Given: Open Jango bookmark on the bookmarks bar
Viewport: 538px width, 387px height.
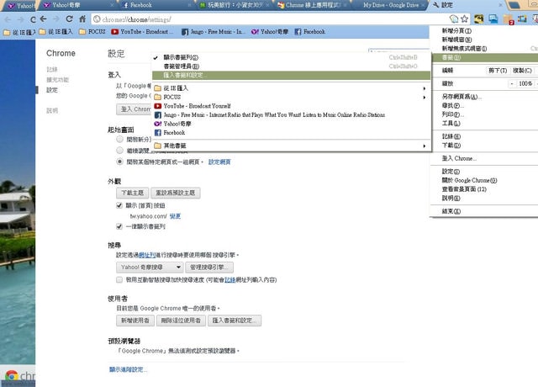Looking at the screenshot, I should pos(213,32).
